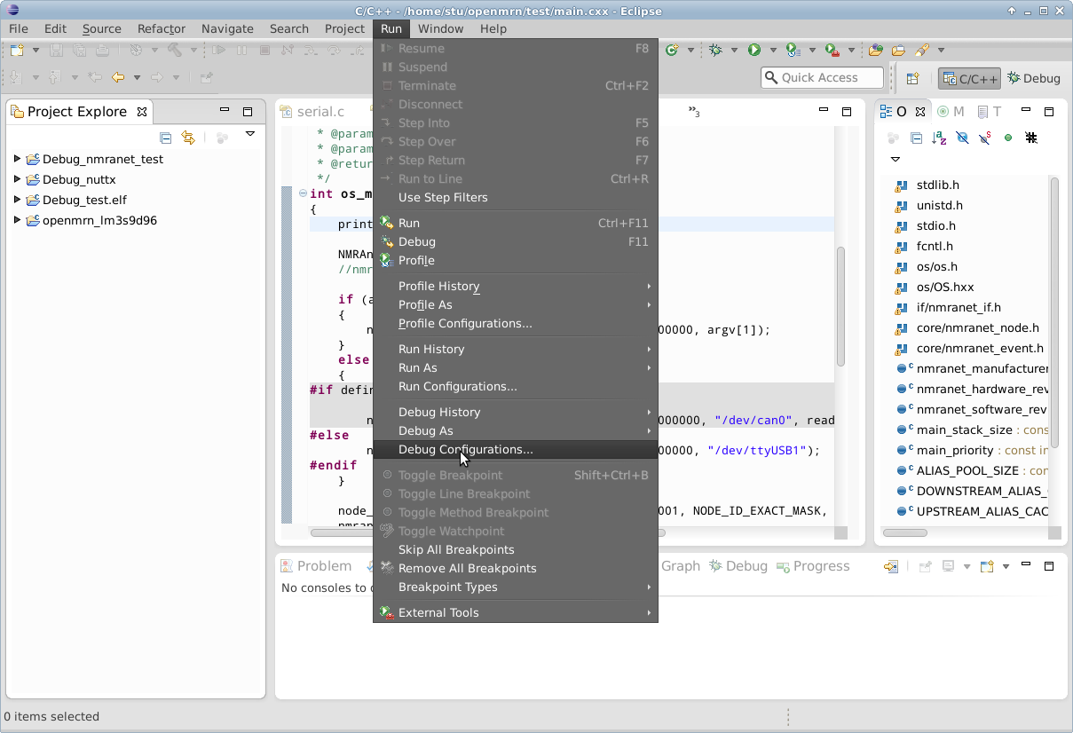Click the Open Perspective icon
This screenshot has height=733, width=1073.
pyautogui.click(x=912, y=78)
